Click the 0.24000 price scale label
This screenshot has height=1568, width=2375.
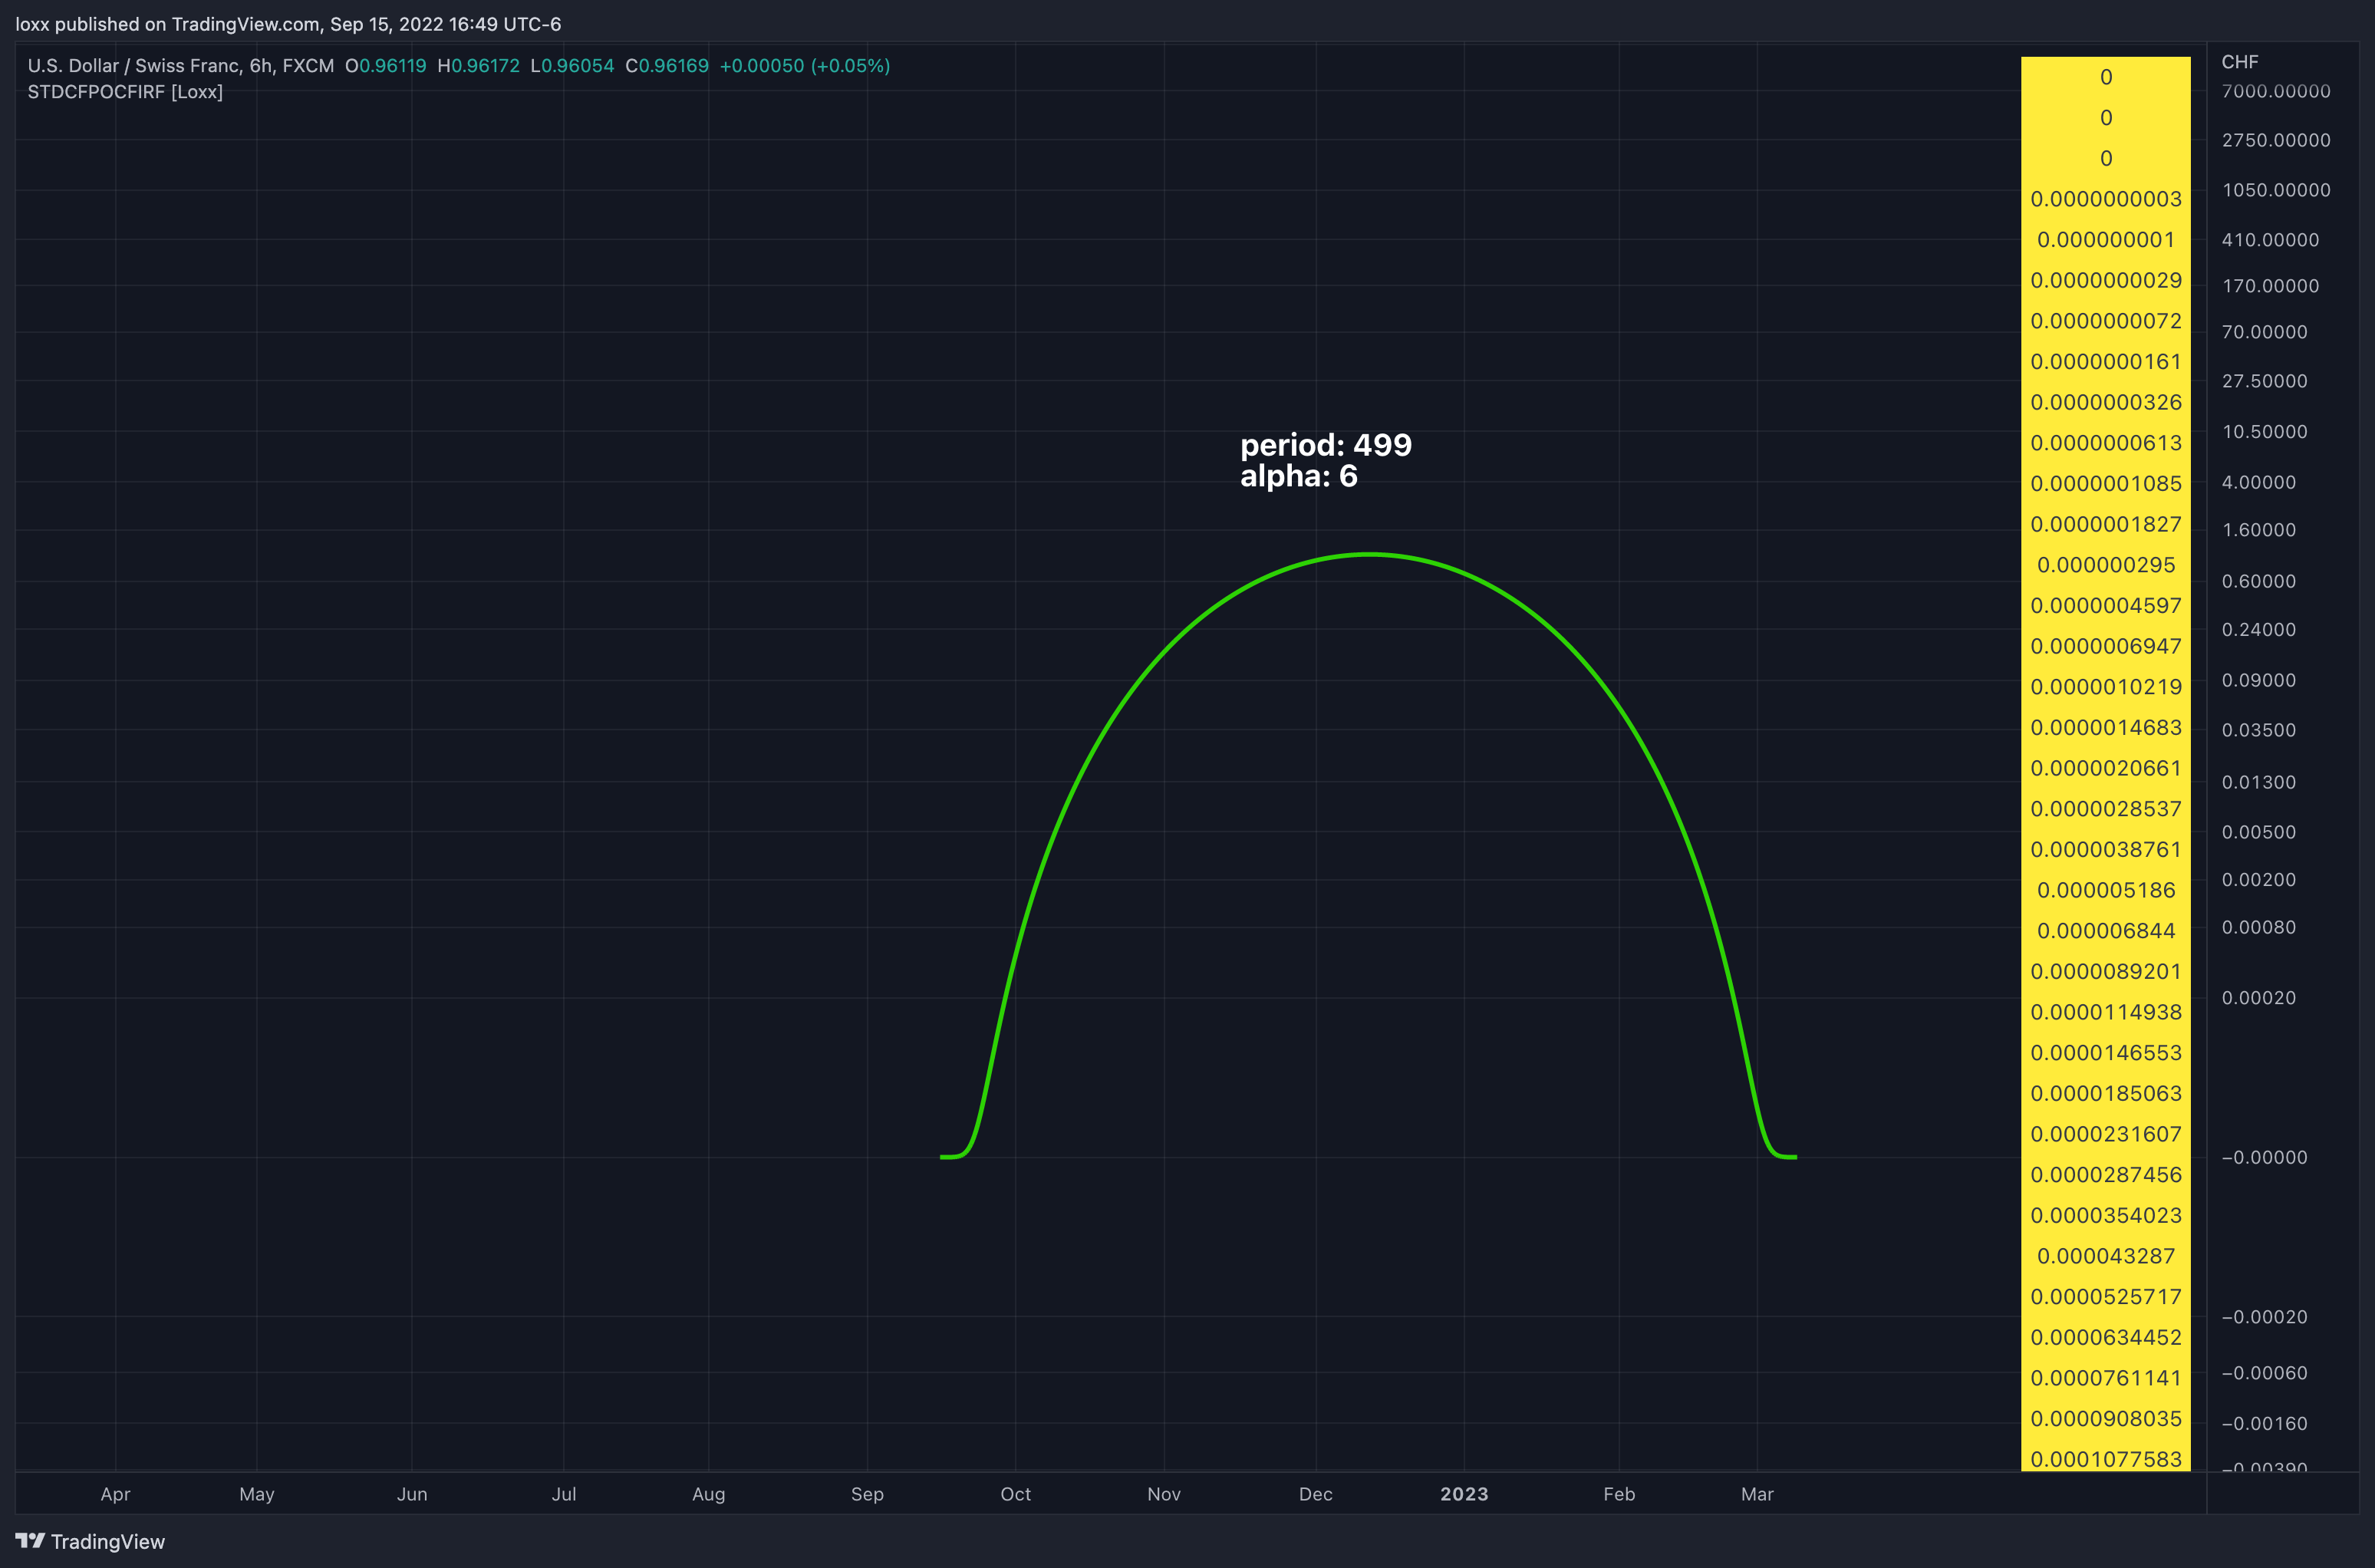(2259, 630)
